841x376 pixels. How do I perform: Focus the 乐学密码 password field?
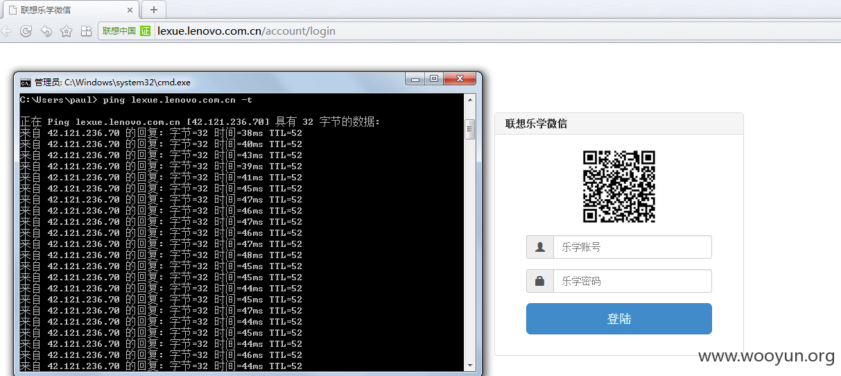(632, 281)
